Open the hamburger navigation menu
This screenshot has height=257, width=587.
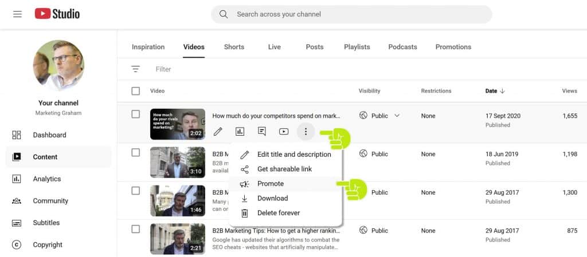tap(17, 14)
